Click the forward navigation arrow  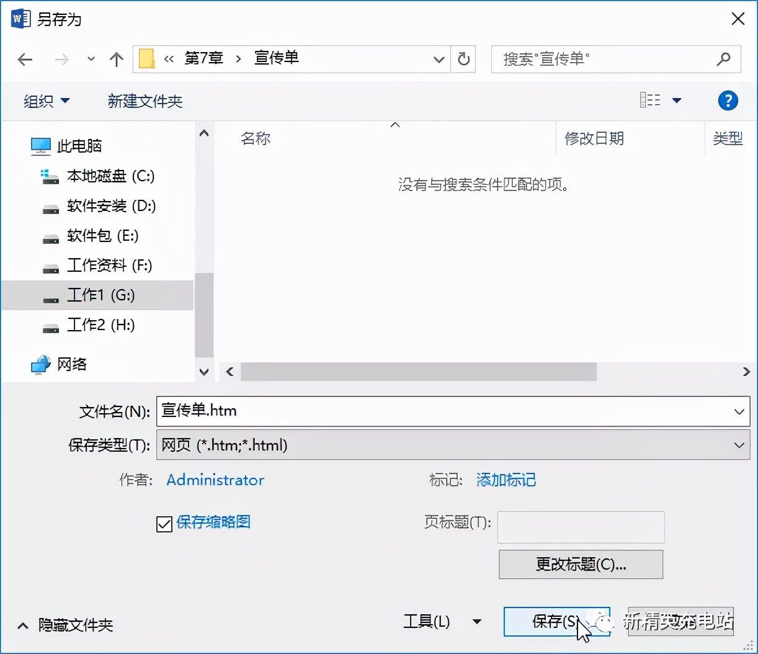tap(61, 60)
